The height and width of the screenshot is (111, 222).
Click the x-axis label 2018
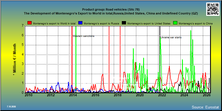pyautogui.click(x=117, y=95)
